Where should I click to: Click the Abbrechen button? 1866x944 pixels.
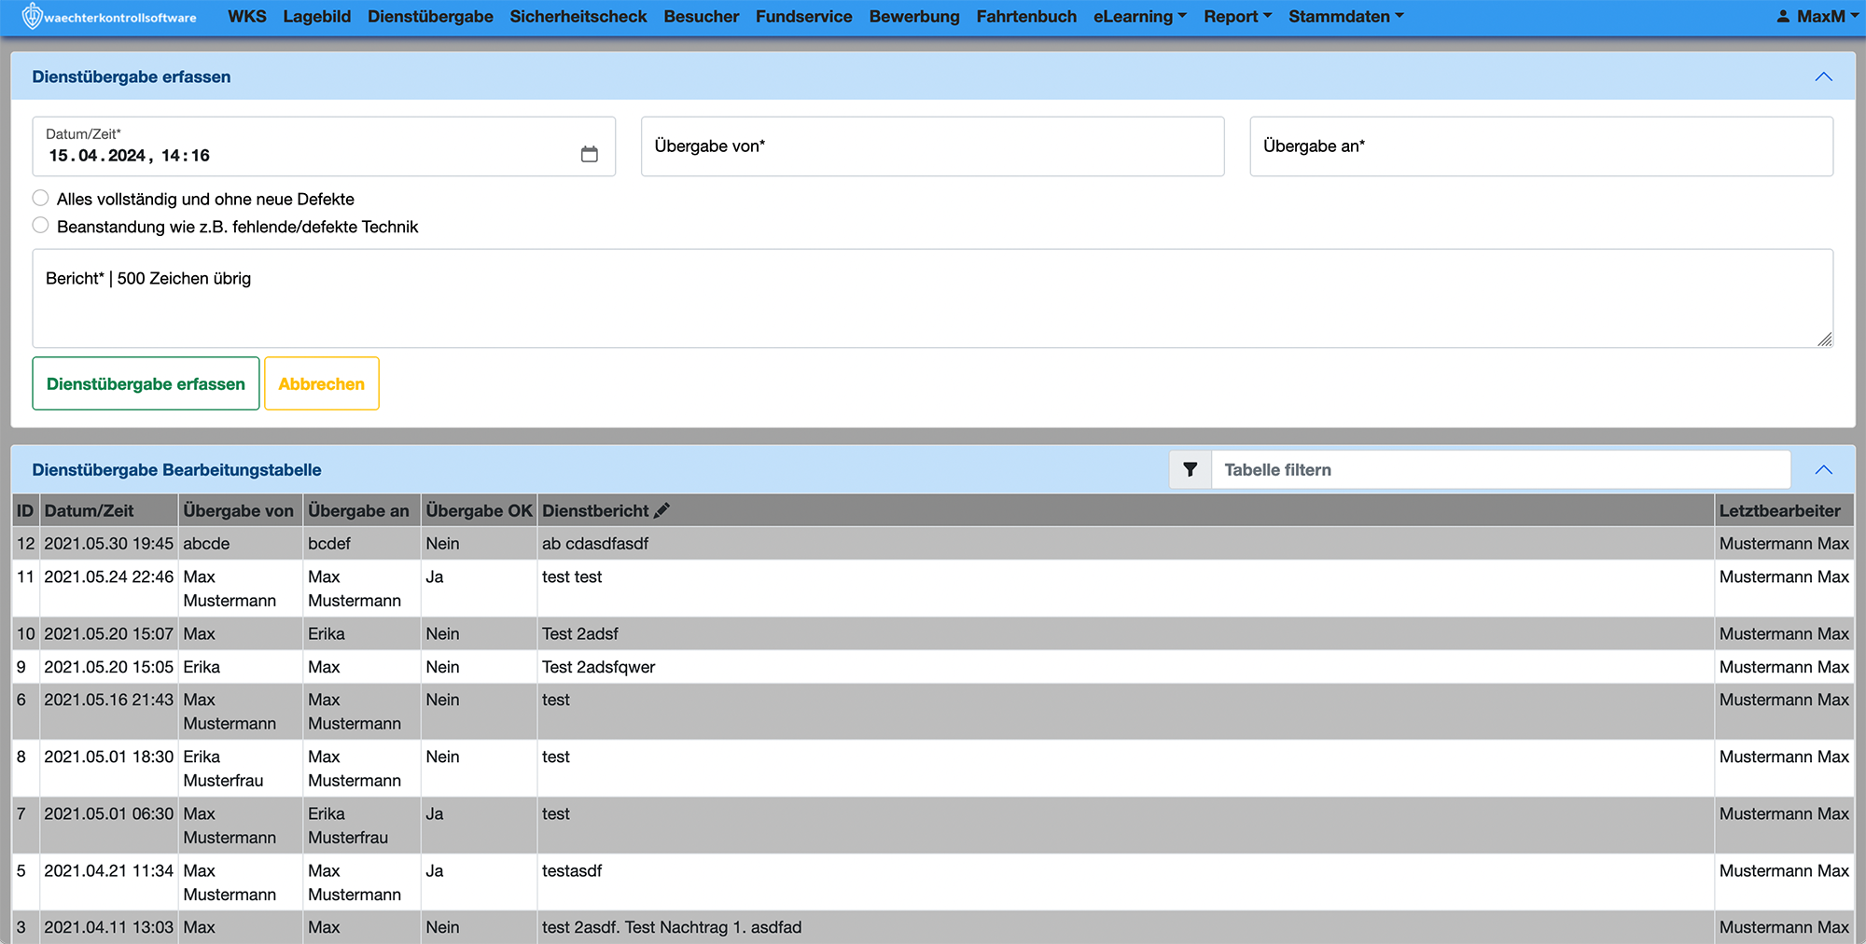point(322,383)
